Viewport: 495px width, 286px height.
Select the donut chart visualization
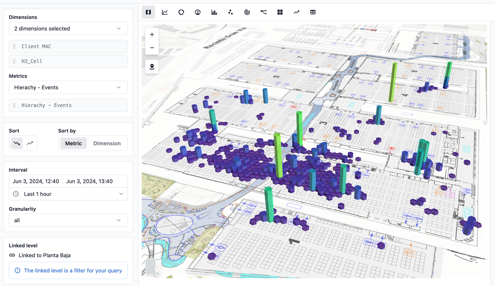pos(181,12)
